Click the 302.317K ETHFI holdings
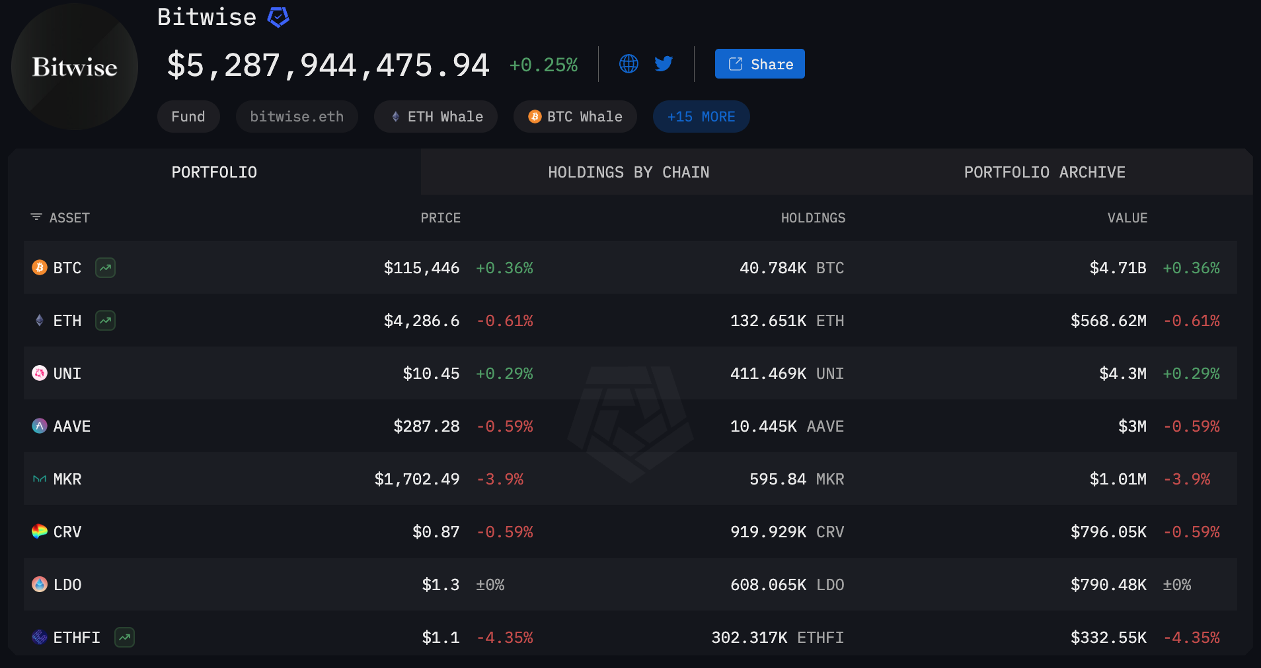1261x668 pixels. pyautogui.click(x=778, y=638)
